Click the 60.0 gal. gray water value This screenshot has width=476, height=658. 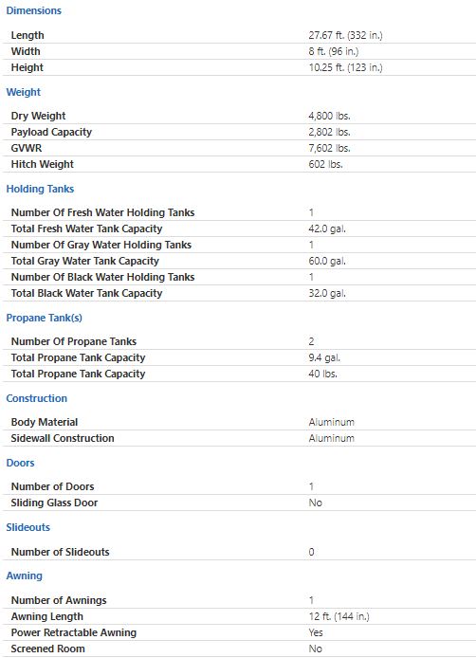click(327, 261)
